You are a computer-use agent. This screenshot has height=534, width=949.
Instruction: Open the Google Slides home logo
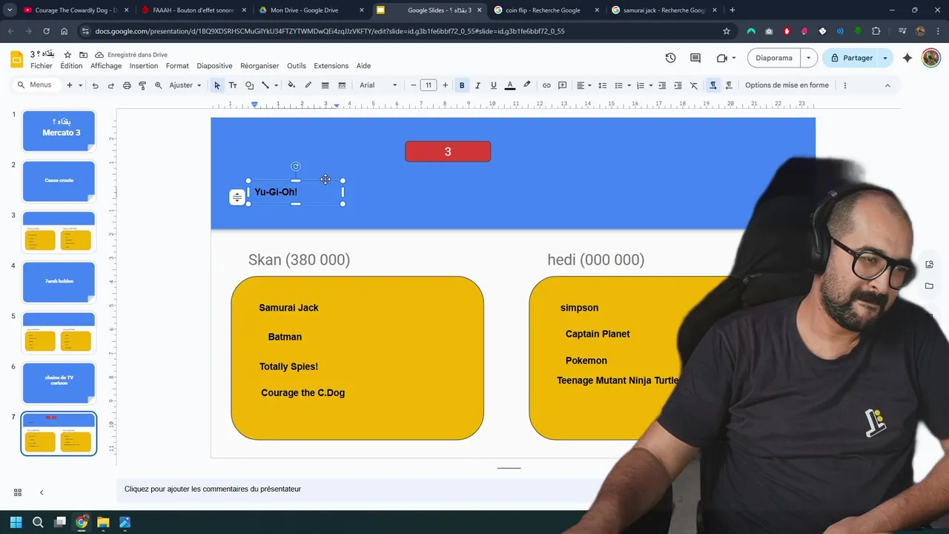coord(16,59)
